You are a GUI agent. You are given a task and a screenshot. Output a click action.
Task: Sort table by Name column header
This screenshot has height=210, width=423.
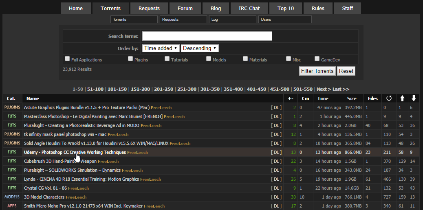[x=33, y=98]
